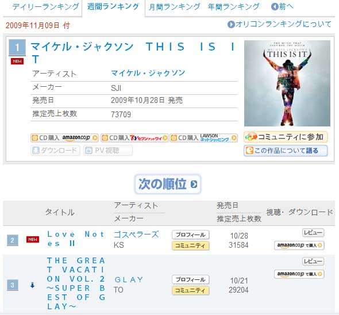The image size is (339, 315).
Task: Click この作品について語る icon button
Action: [286, 151]
